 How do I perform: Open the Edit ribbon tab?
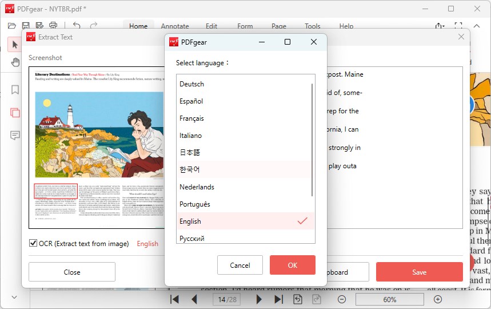[x=211, y=26]
